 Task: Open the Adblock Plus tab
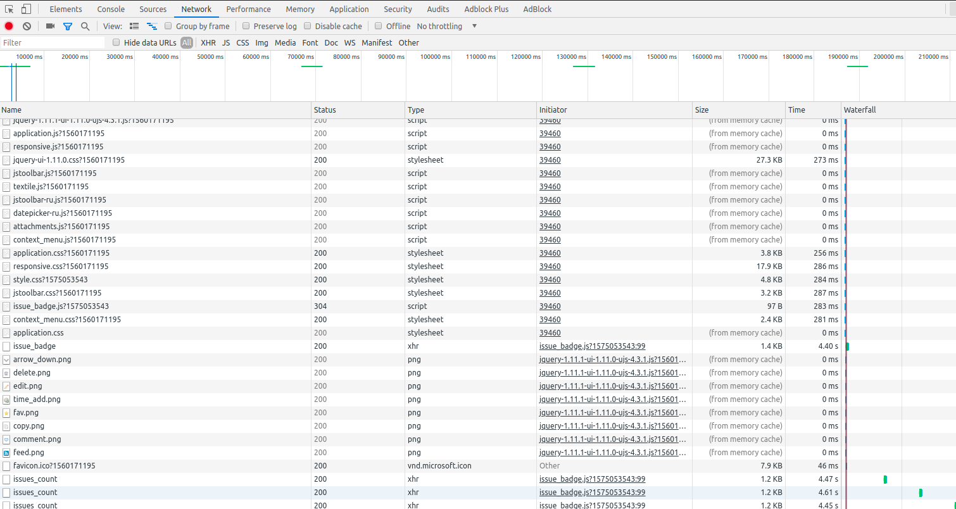pos(486,9)
